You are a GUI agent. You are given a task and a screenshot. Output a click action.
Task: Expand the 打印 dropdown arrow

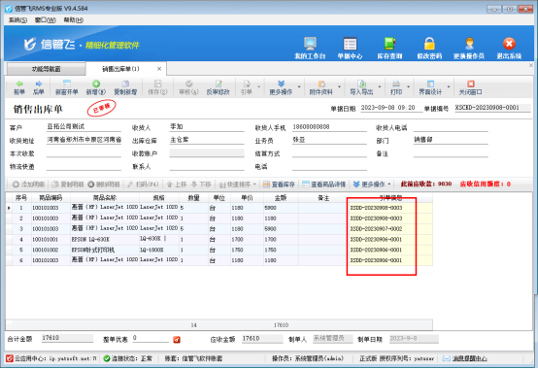(408, 86)
